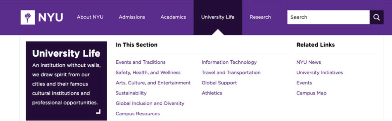
Task: Open the Events and Traditions link
Action: 140,62
